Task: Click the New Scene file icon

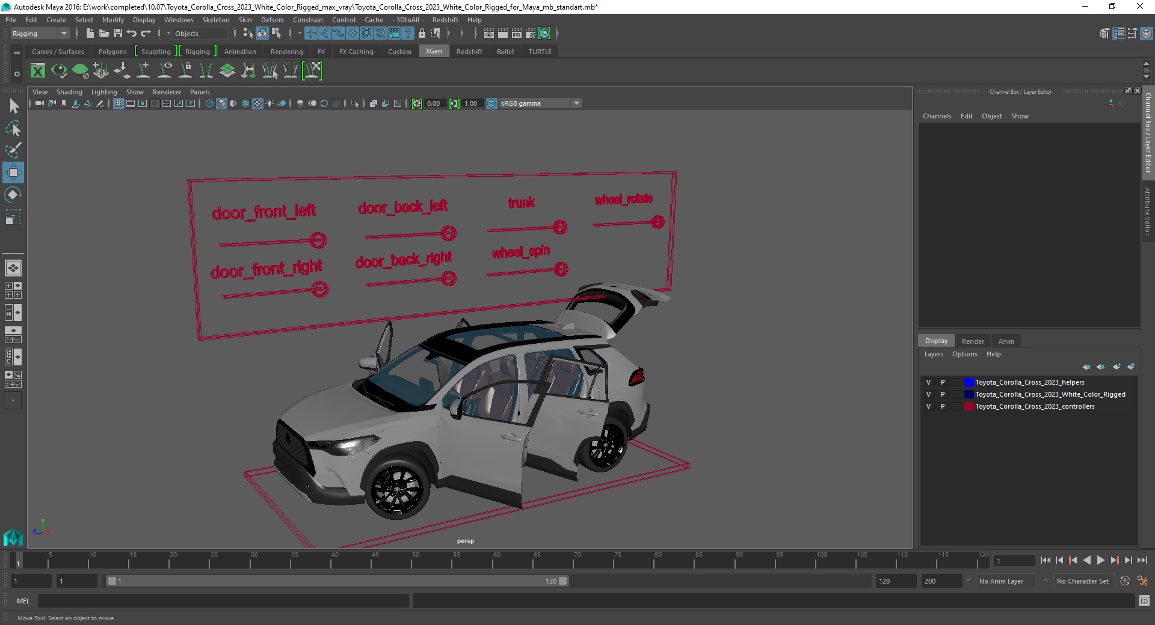Action: coord(90,34)
